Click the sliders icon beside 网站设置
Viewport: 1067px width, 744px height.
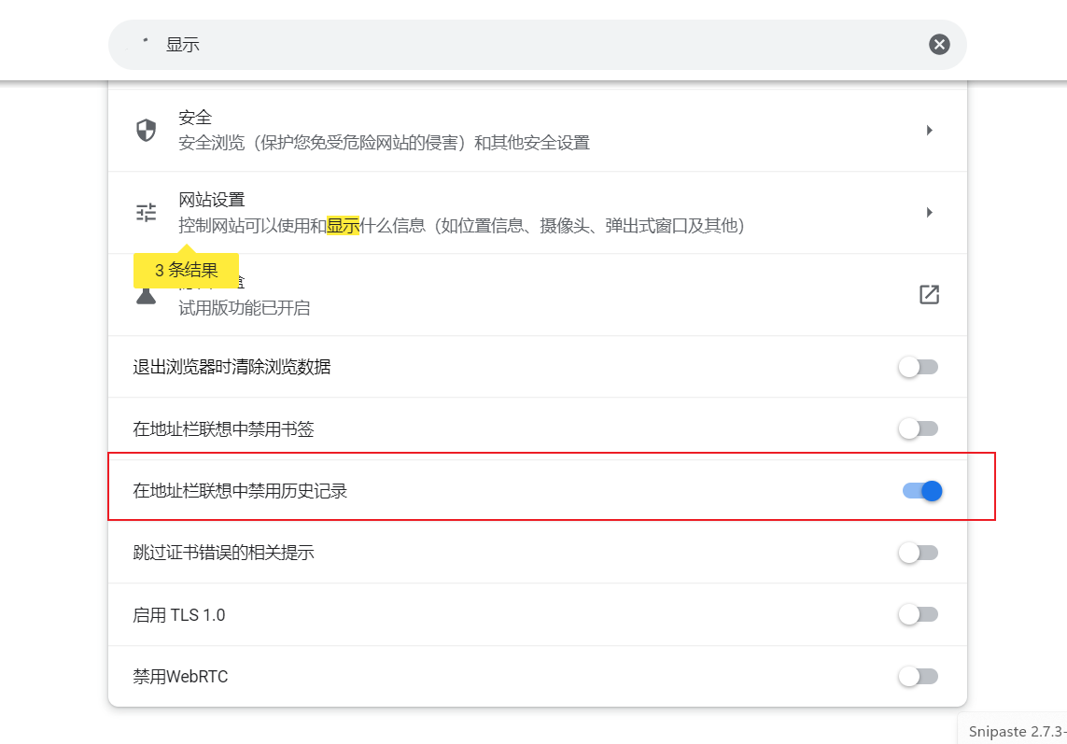tap(147, 213)
